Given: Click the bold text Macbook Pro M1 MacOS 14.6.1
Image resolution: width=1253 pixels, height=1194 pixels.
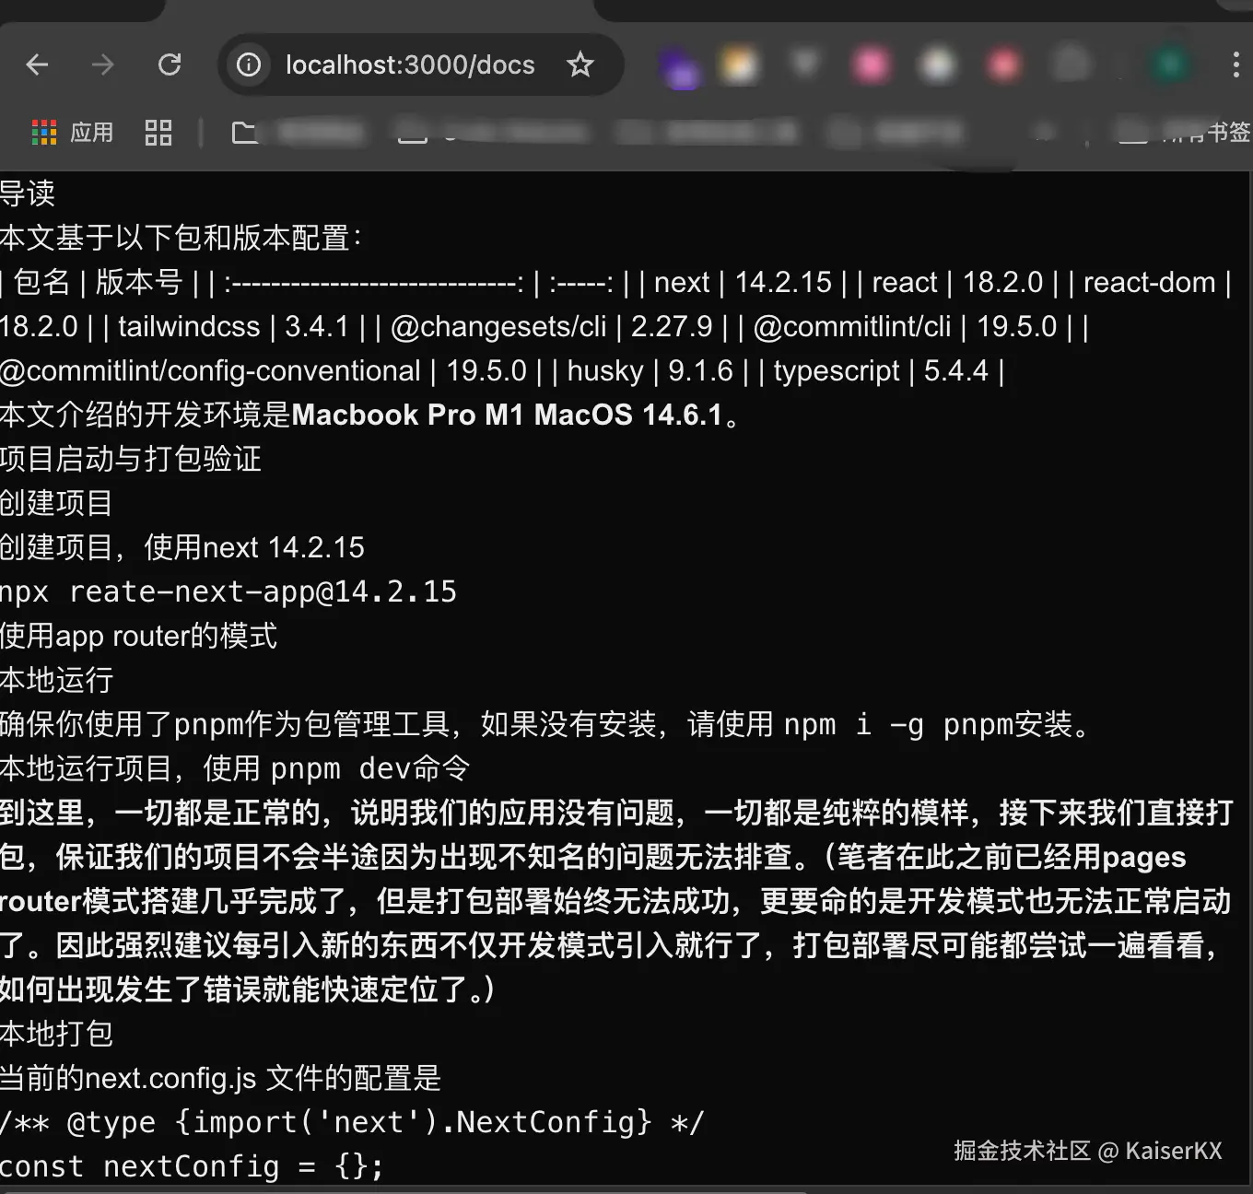Looking at the screenshot, I should [507, 415].
